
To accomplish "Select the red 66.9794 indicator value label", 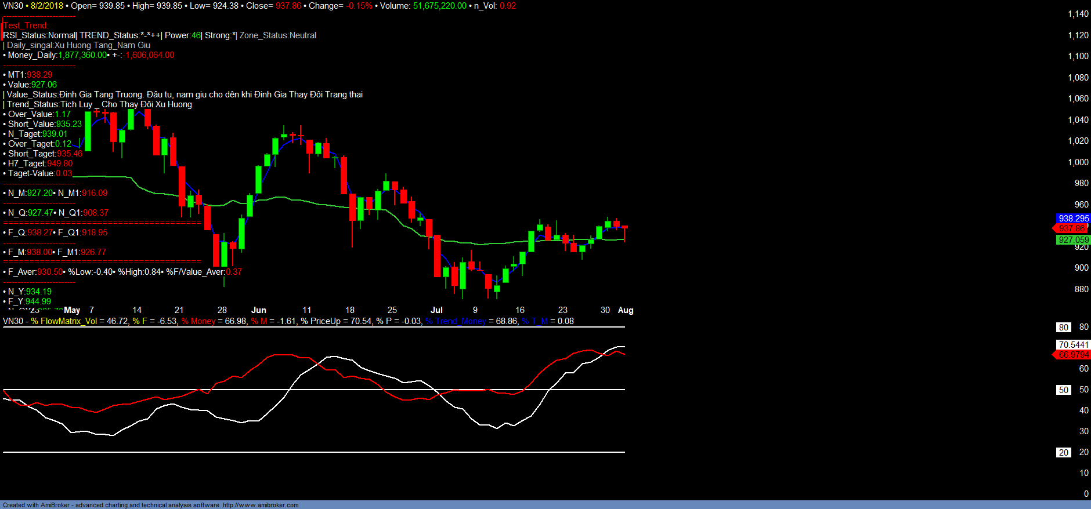I will (x=1073, y=355).
